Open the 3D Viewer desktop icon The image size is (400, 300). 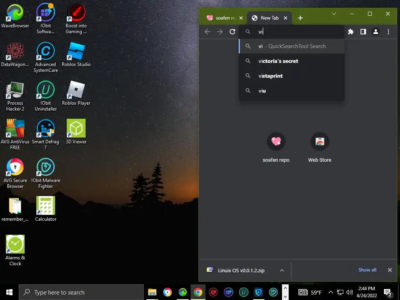pos(76,132)
